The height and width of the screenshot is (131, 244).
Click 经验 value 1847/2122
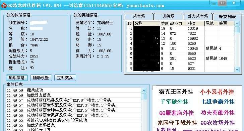tap(39, 39)
